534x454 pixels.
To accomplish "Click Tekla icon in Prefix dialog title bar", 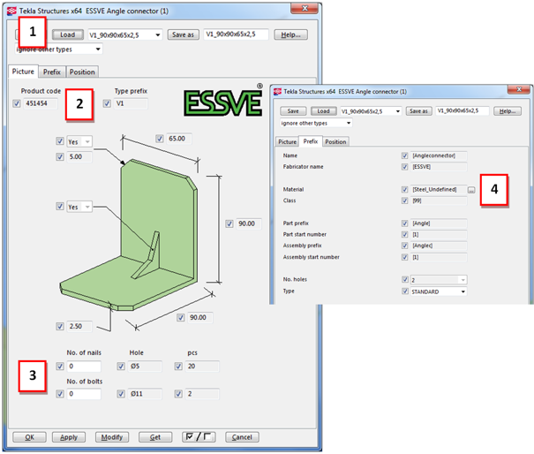I will (277, 91).
